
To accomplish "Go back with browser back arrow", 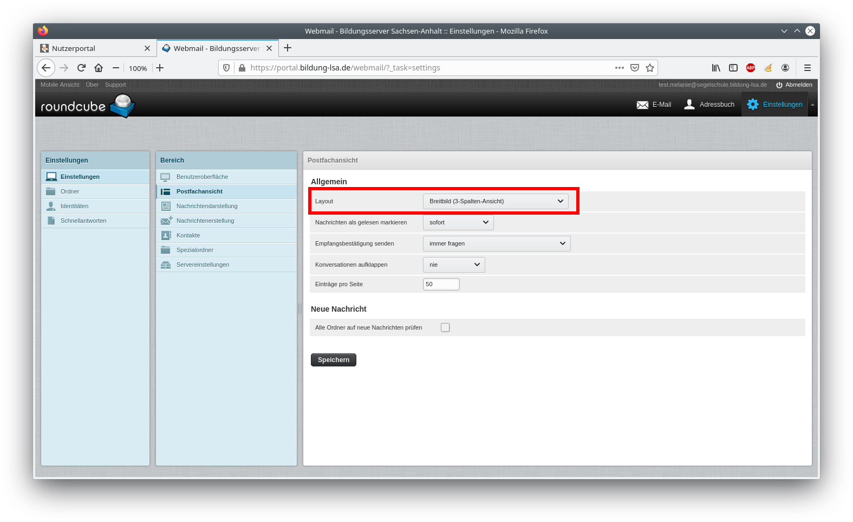I will click(46, 68).
